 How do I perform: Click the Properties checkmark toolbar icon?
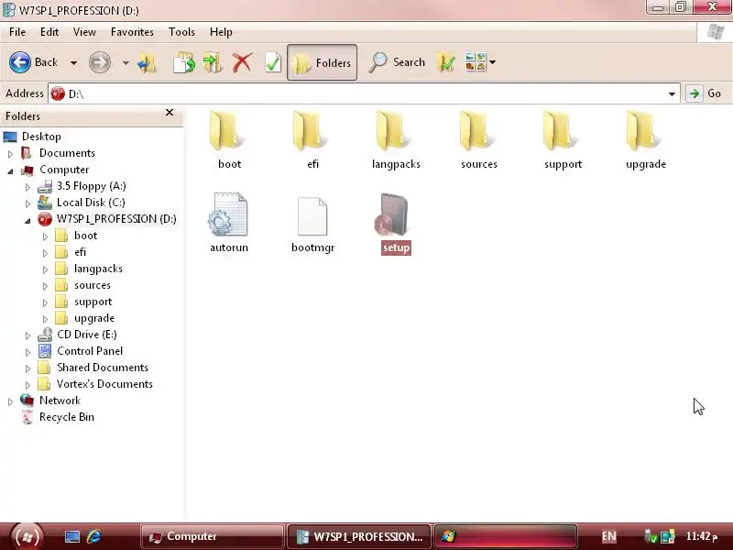(x=272, y=62)
